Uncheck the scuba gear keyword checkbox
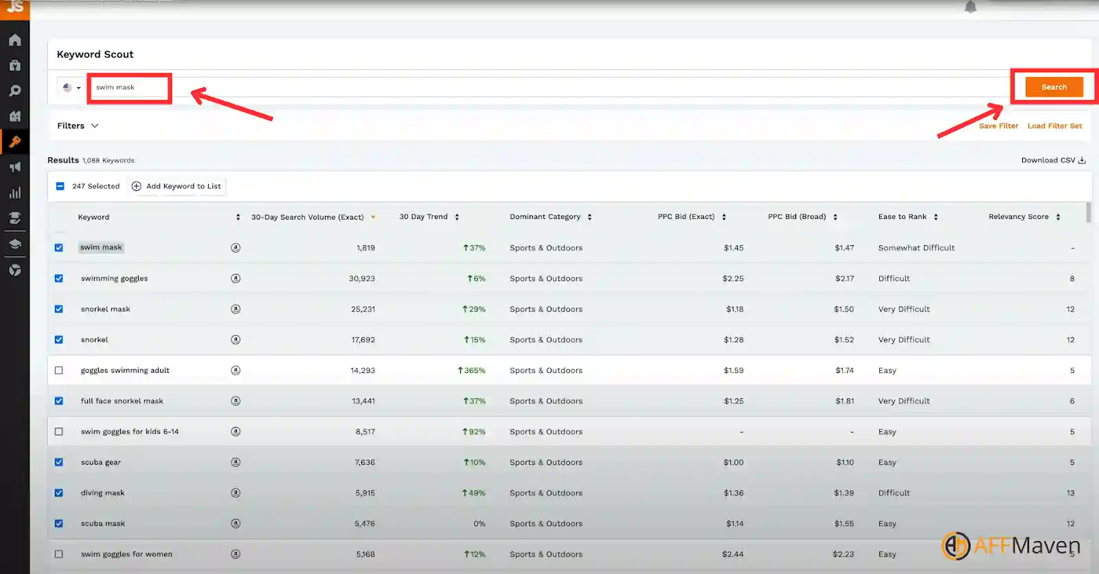The width and height of the screenshot is (1099, 574). tap(59, 462)
